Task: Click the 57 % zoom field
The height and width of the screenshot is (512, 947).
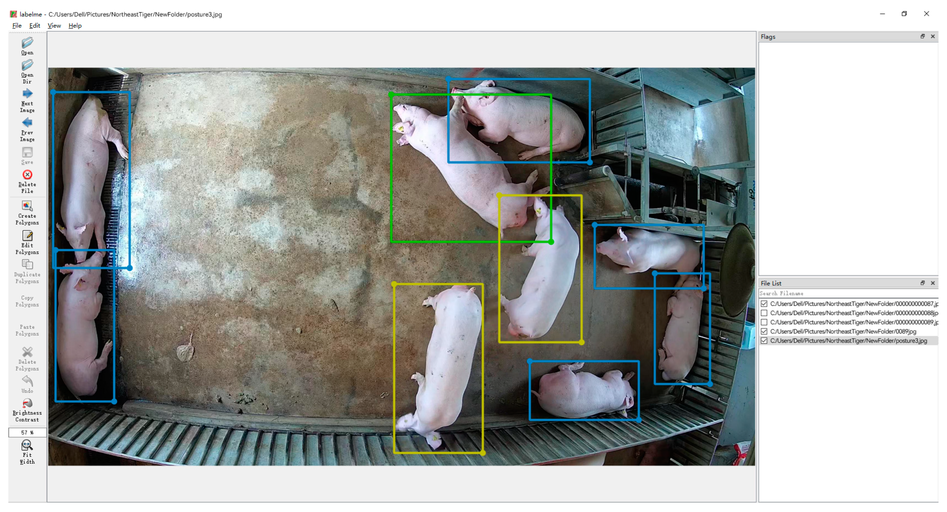Action: click(x=27, y=433)
